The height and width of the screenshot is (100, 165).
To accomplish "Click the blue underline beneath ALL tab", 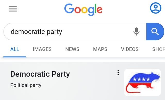I will [15, 57].
